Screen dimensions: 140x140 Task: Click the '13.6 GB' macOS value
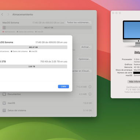click(x=87, y=103)
